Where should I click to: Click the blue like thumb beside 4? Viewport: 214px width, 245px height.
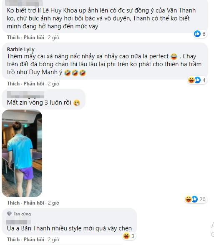[198, 80]
